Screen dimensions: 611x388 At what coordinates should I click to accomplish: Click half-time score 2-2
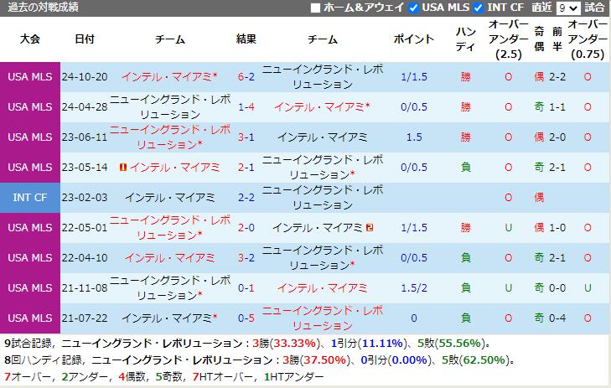coord(557,77)
